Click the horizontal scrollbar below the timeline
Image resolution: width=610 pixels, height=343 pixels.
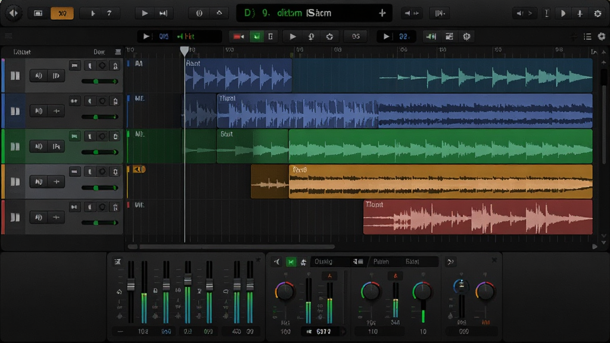pyautogui.click(x=237, y=247)
